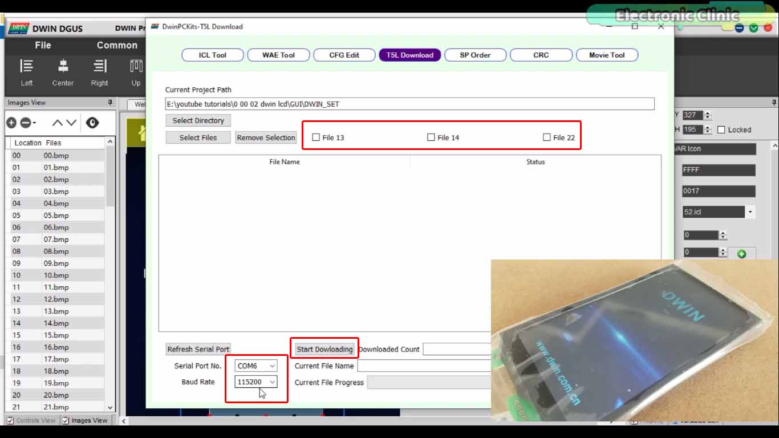This screenshot has height=438, width=779.
Task: Click the Remove Selection button
Action: point(266,137)
